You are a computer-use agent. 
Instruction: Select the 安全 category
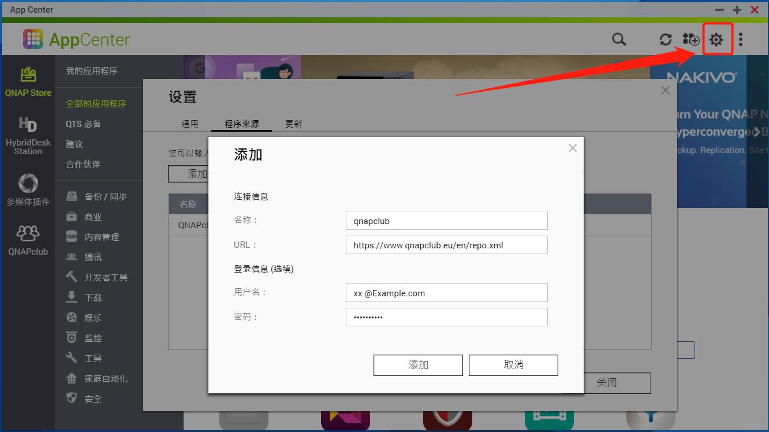92,399
